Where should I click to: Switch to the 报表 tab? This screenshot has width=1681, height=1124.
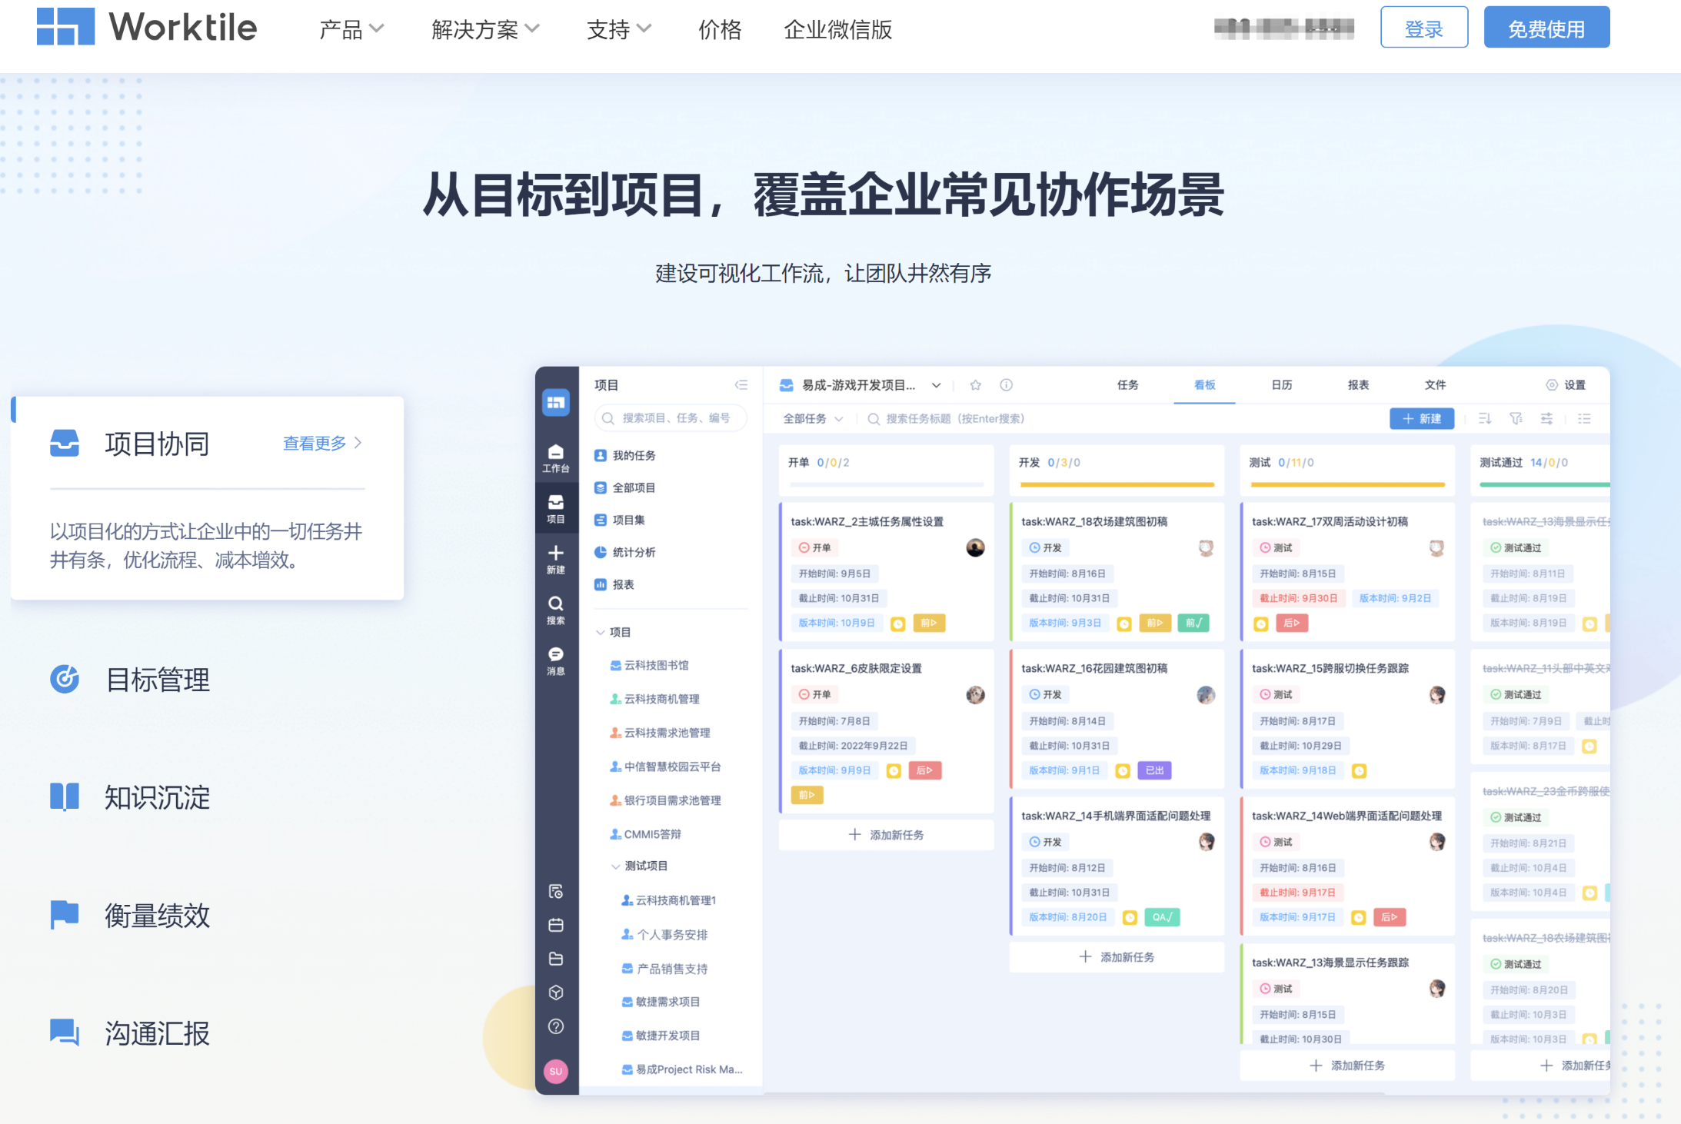1358,384
